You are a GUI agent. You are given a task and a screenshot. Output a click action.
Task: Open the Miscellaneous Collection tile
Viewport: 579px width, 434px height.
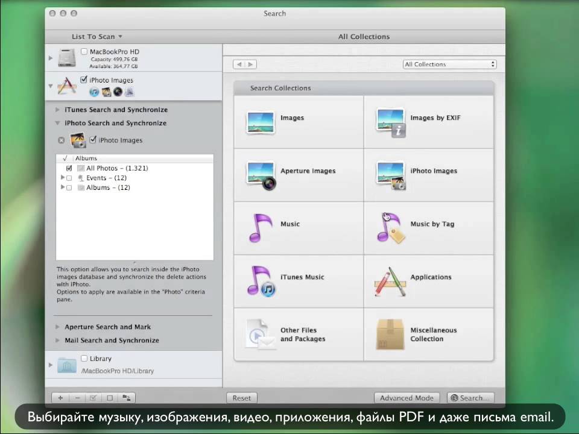point(429,335)
